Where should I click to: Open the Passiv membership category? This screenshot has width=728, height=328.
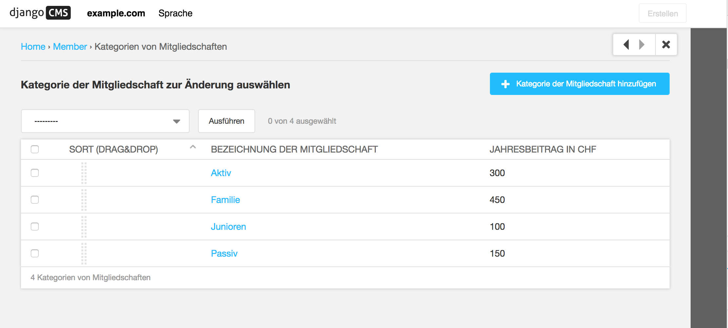[x=224, y=253]
